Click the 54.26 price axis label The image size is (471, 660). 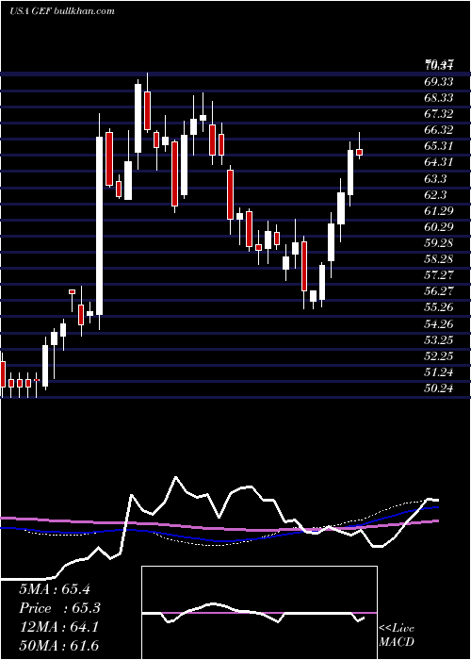pyautogui.click(x=439, y=324)
